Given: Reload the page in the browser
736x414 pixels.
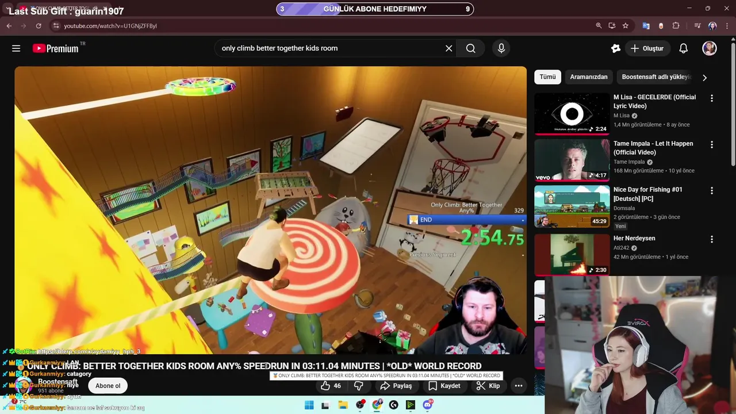Looking at the screenshot, I should pyautogui.click(x=39, y=26).
